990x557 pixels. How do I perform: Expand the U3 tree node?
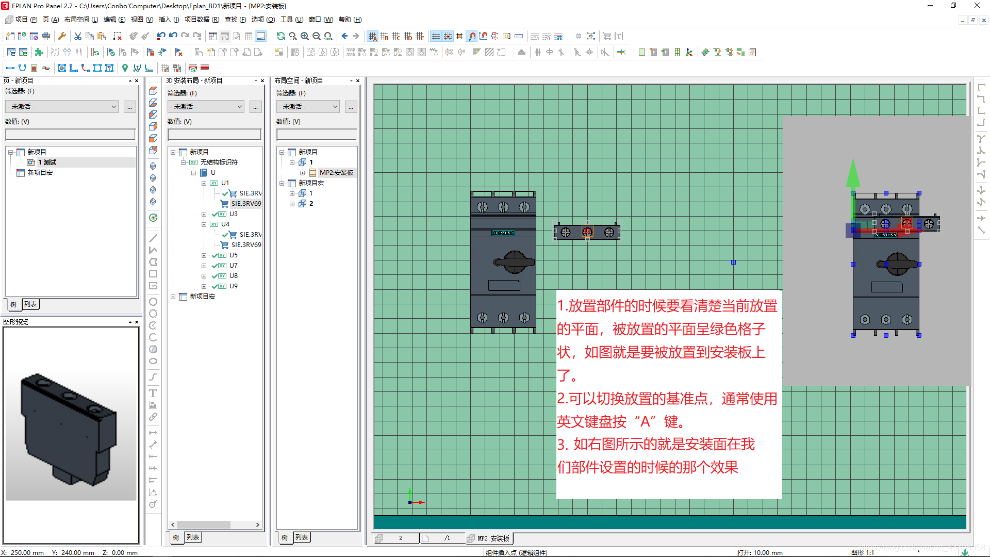point(204,214)
